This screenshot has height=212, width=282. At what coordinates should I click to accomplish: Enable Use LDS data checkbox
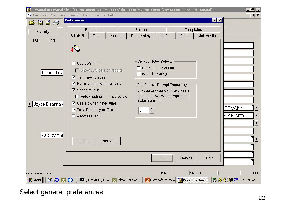[x=73, y=64]
